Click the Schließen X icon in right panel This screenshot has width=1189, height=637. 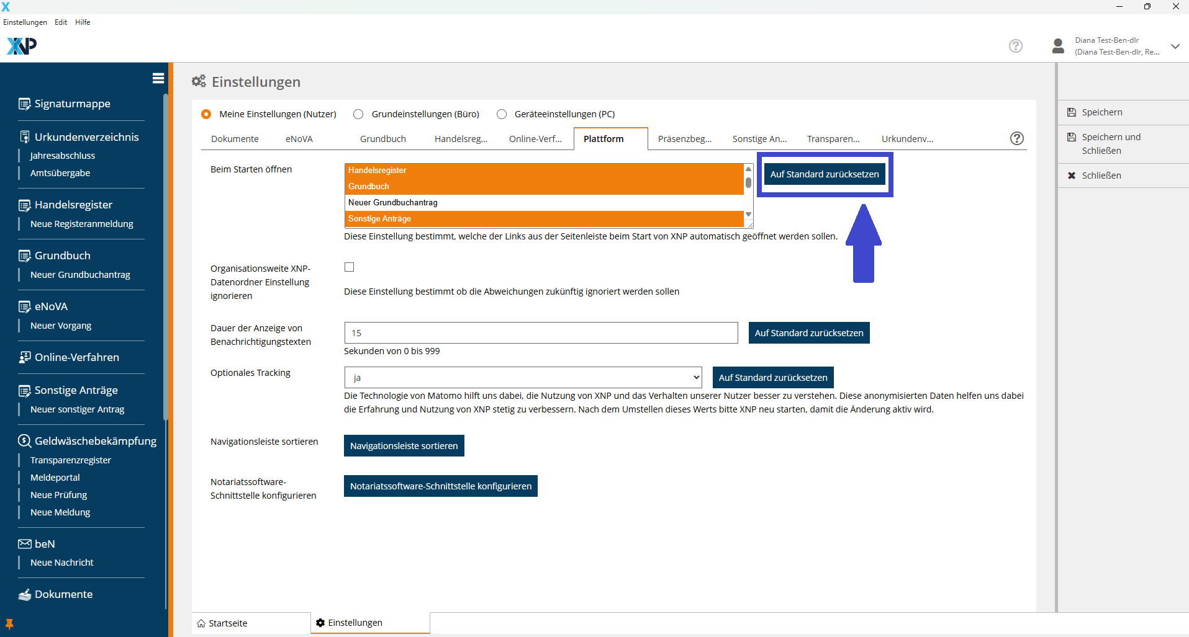(1071, 176)
